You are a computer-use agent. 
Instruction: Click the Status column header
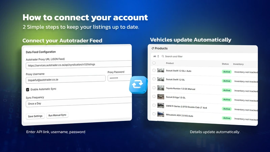[225, 64]
